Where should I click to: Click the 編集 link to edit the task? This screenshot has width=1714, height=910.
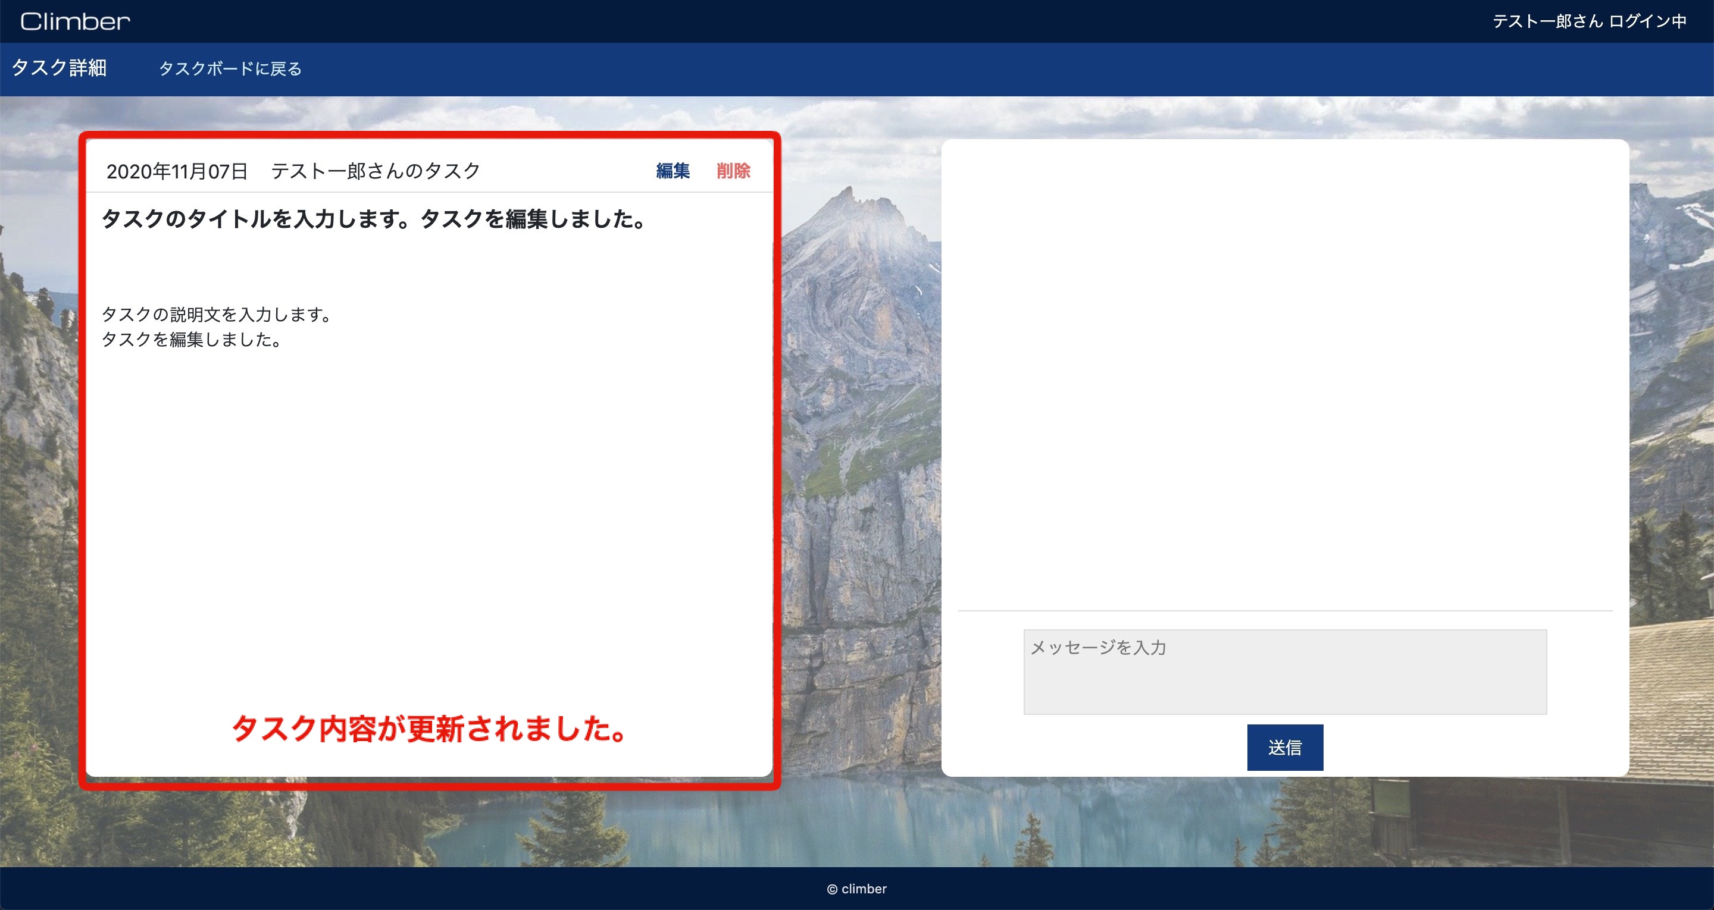click(x=673, y=171)
